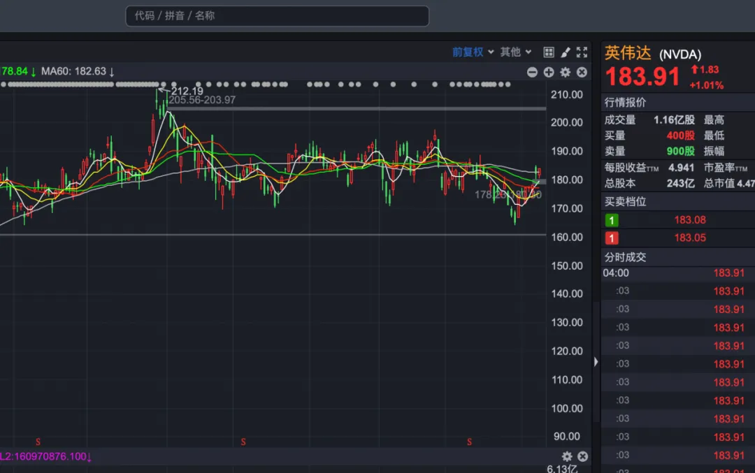Toggle fullscreen chart icon
The image size is (755, 473).
pyautogui.click(x=582, y=52)
